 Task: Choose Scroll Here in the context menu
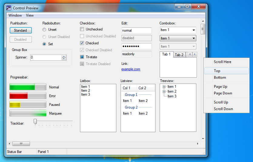(x=226, y=62)
